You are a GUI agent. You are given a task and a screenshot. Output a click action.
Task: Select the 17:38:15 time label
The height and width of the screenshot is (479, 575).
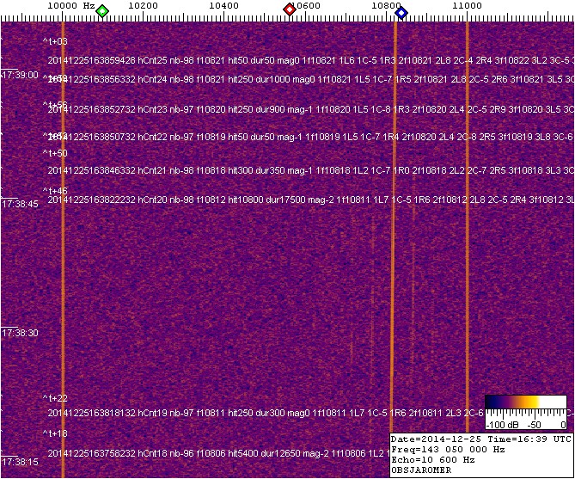click(20, 462)
